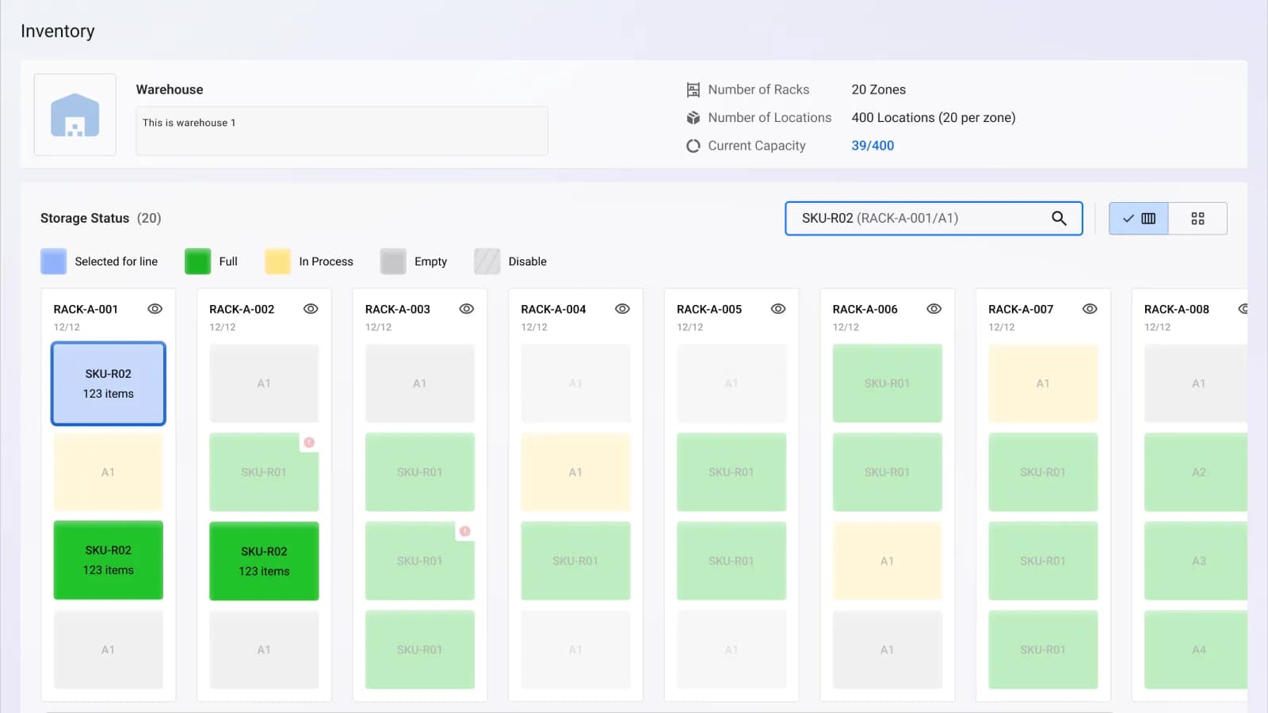Click the Storage Status heading
Viewport: 1268px width, 713px height.
(85, 218)
